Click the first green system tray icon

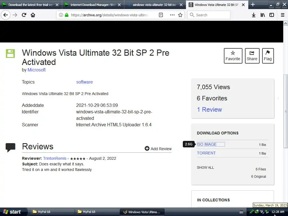(251, 212)
